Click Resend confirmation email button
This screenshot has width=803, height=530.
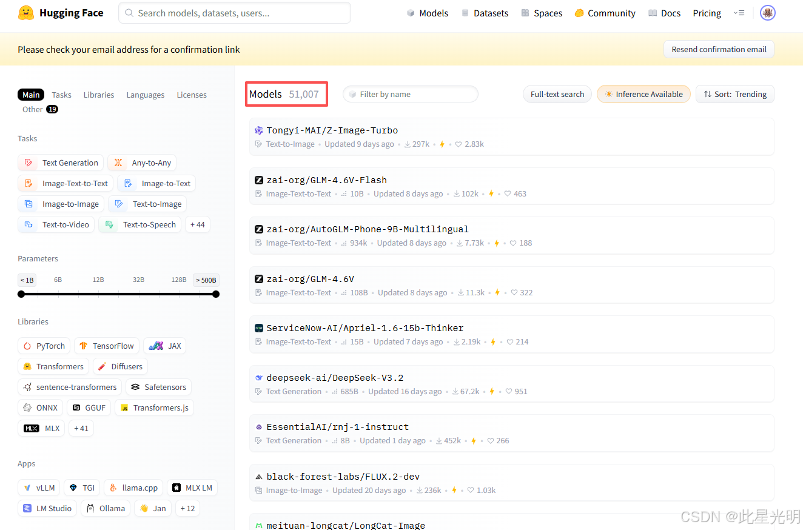719,49
